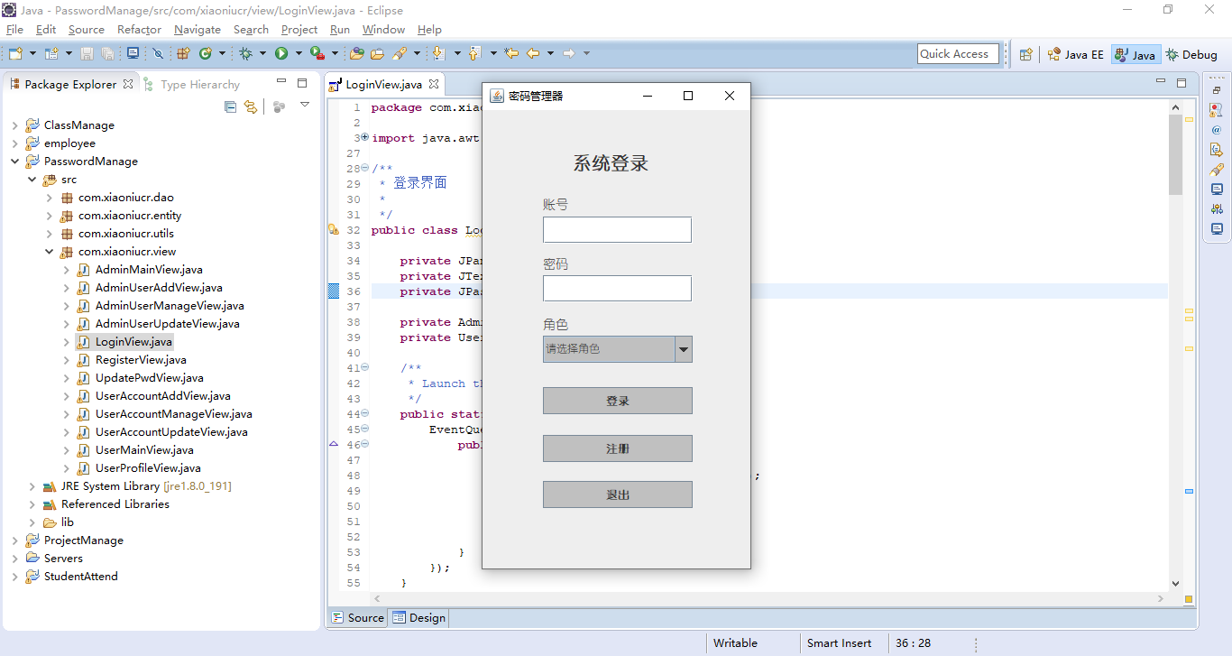This screenshot has height=656, width=1232.
Task: Click the Open Task folder icon
Action: (377, 53)
